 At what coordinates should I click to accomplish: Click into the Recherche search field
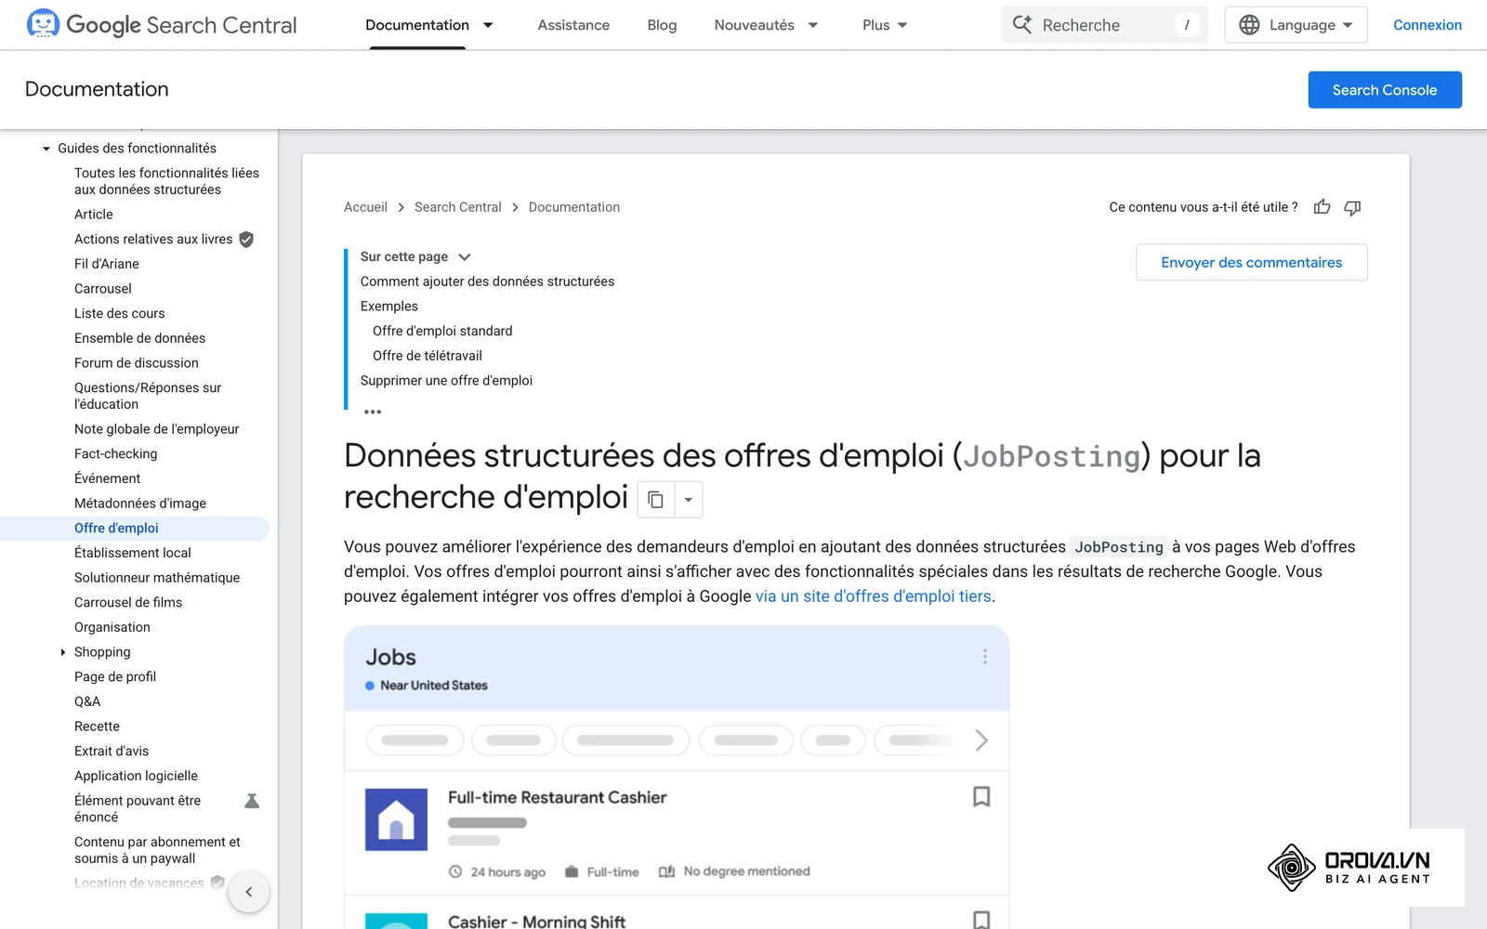[1104, 25]
